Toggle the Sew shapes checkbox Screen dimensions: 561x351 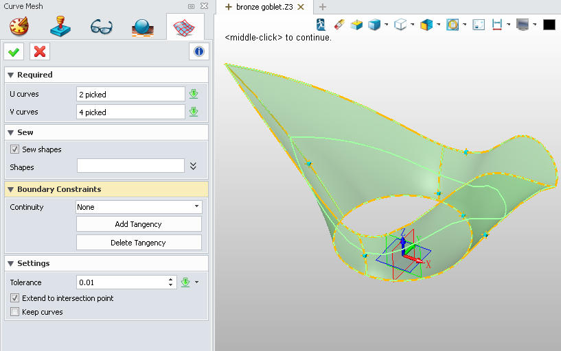coord(14,149)
